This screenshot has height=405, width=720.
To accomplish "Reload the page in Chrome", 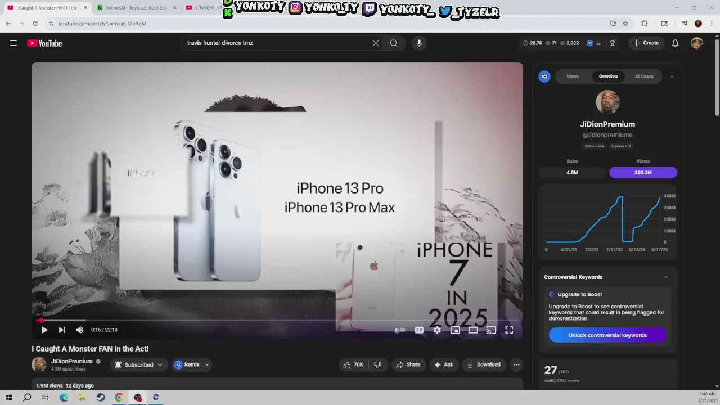I will (x=35, y=24).
